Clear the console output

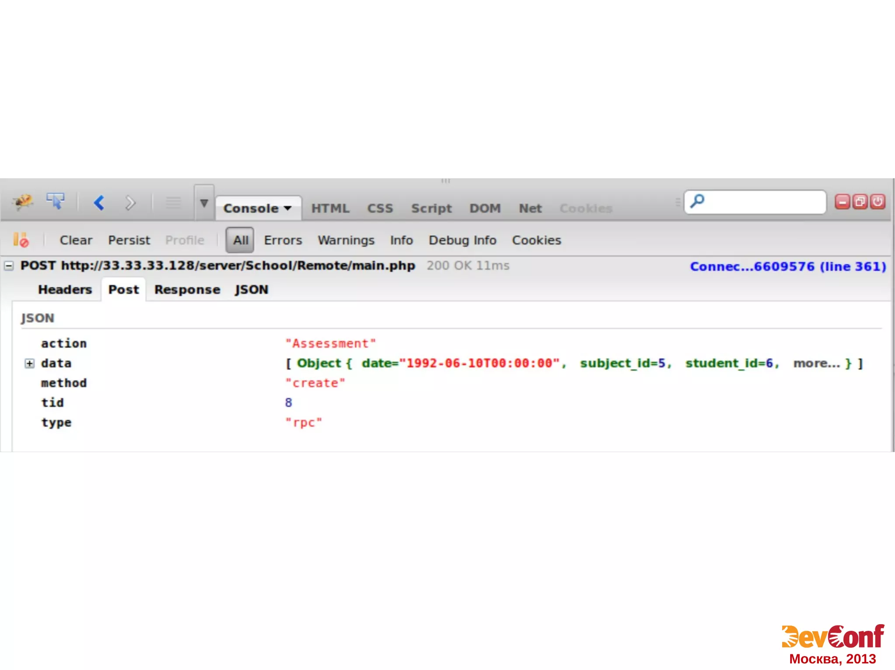(76, 240)
